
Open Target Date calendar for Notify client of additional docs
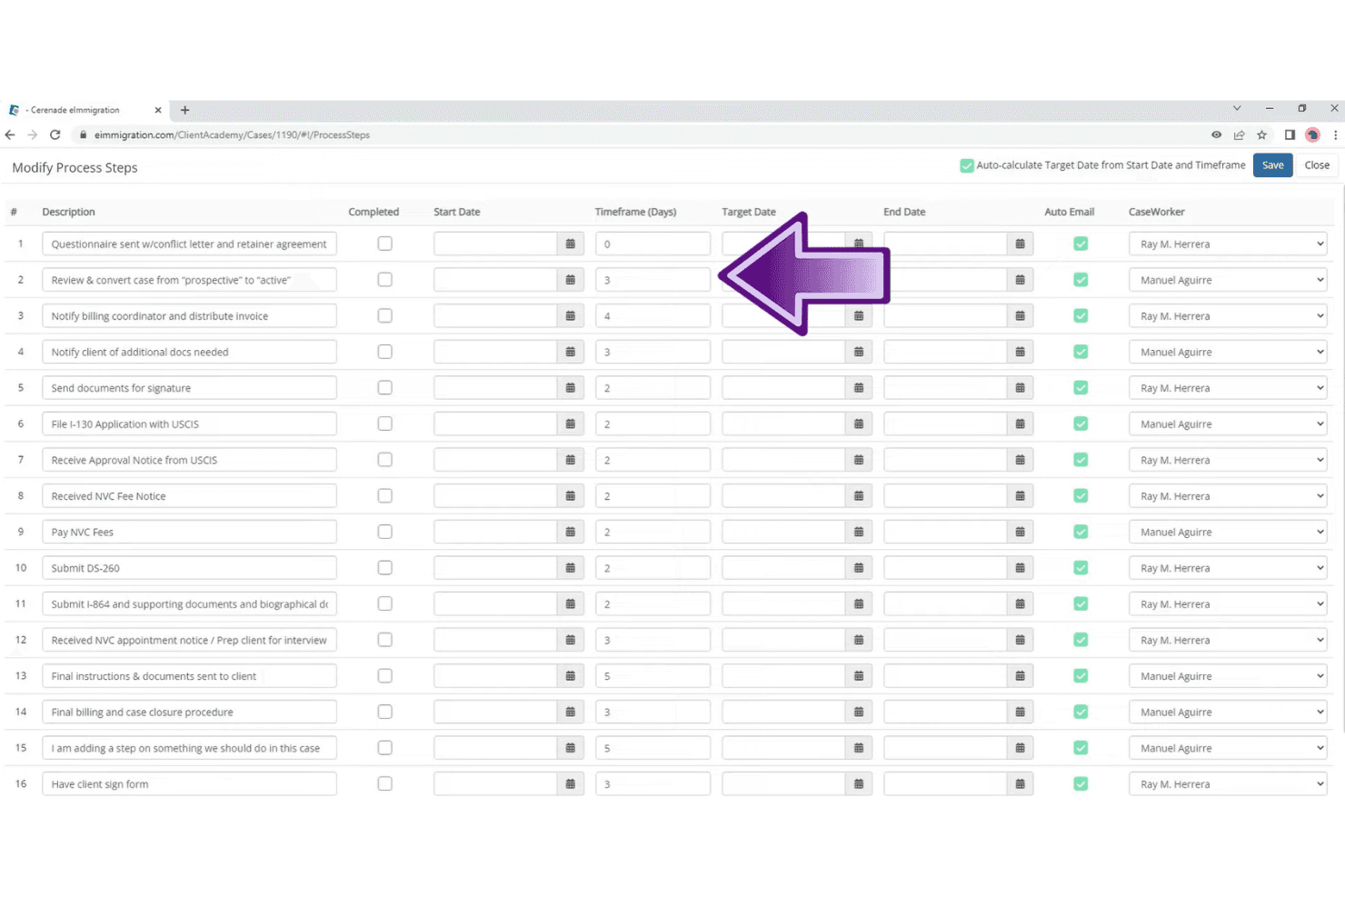[x=859, y=352]
